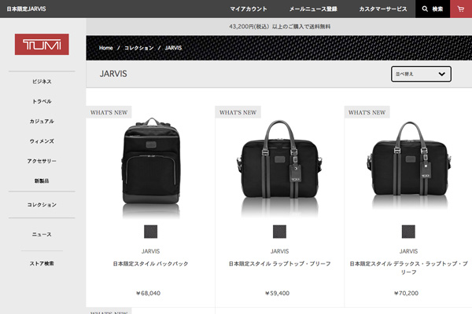Open ニュース in sidebar
Viewport: 472px width, 314px height.
tap(42, 235)
